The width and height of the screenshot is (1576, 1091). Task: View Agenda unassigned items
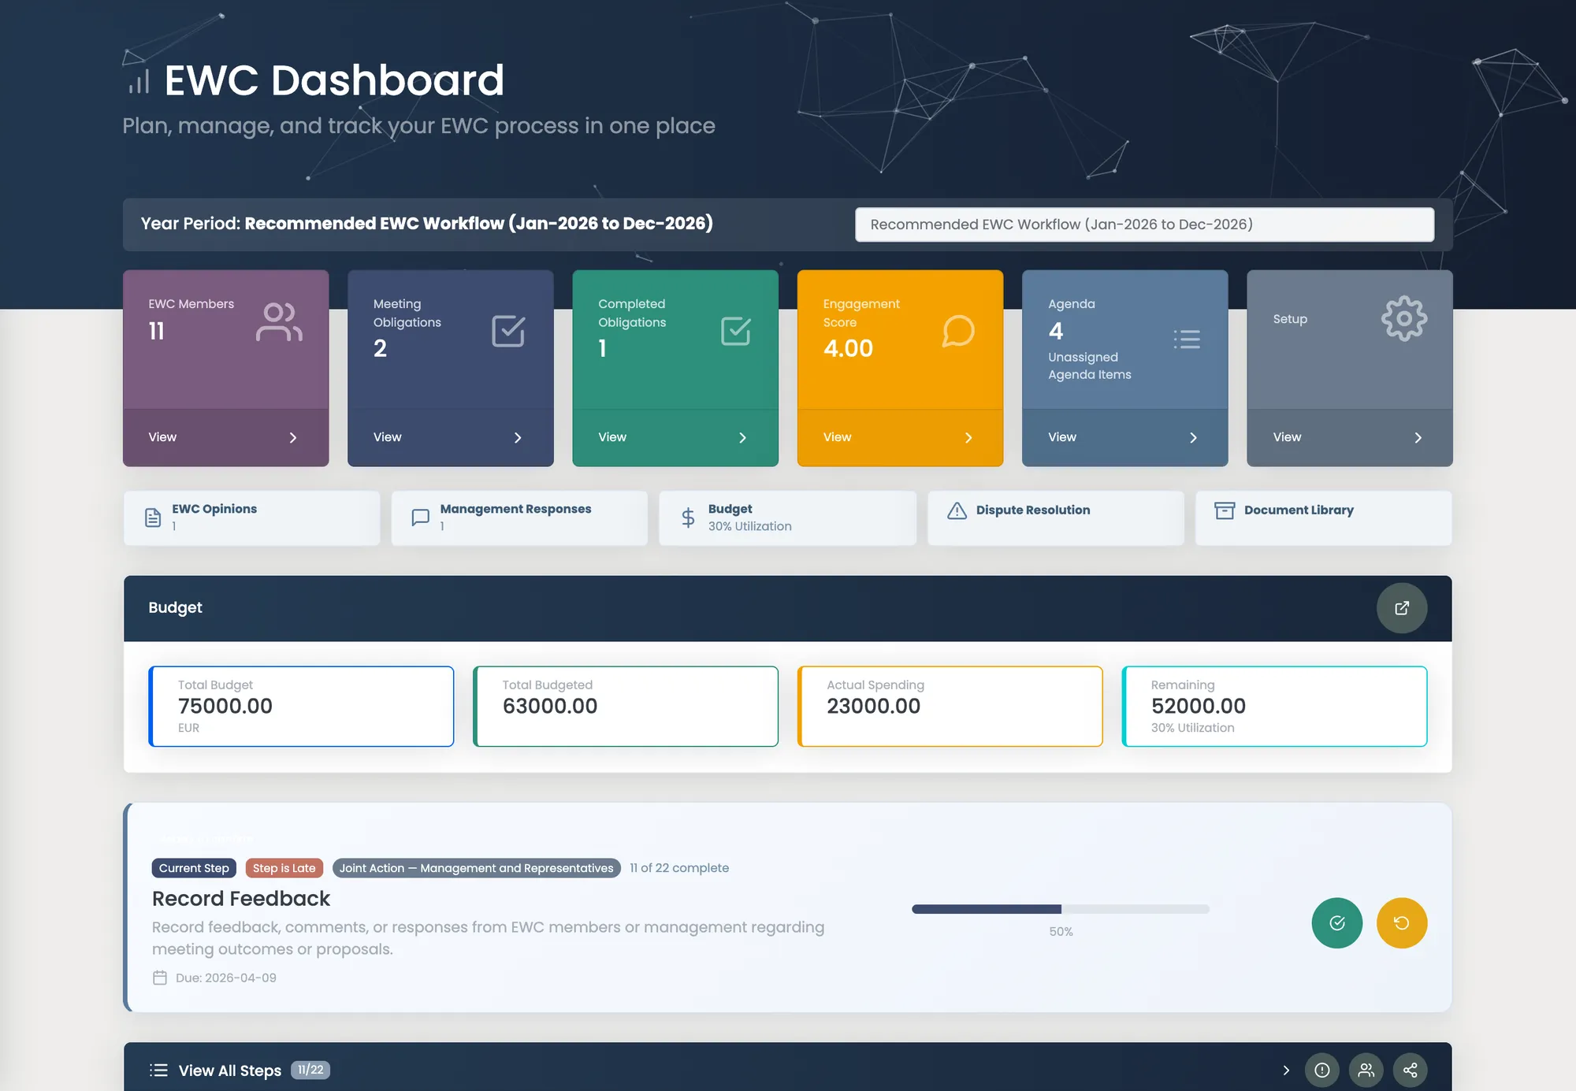tap(1125, 437)
